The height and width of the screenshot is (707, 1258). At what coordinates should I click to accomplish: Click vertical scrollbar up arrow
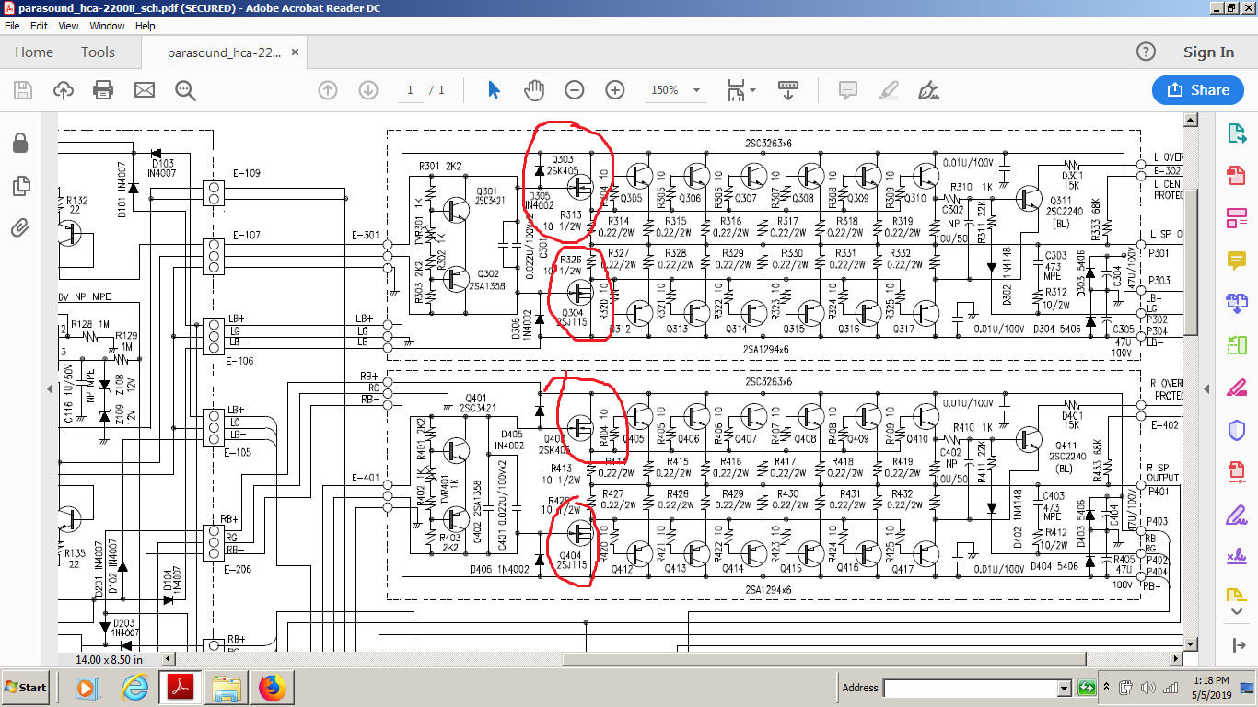pyautogui.click(x=1190, y=120)
